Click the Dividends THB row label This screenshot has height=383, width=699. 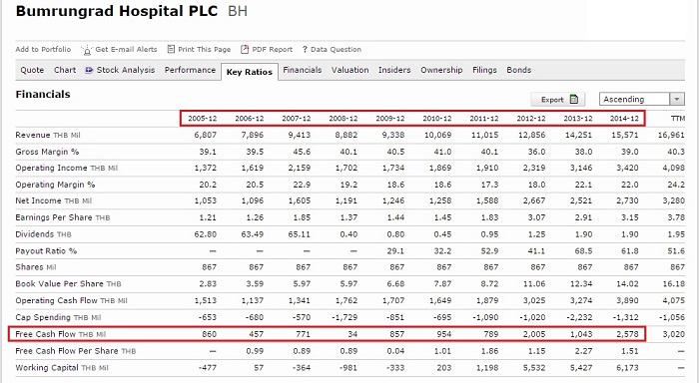coord(43,234)
